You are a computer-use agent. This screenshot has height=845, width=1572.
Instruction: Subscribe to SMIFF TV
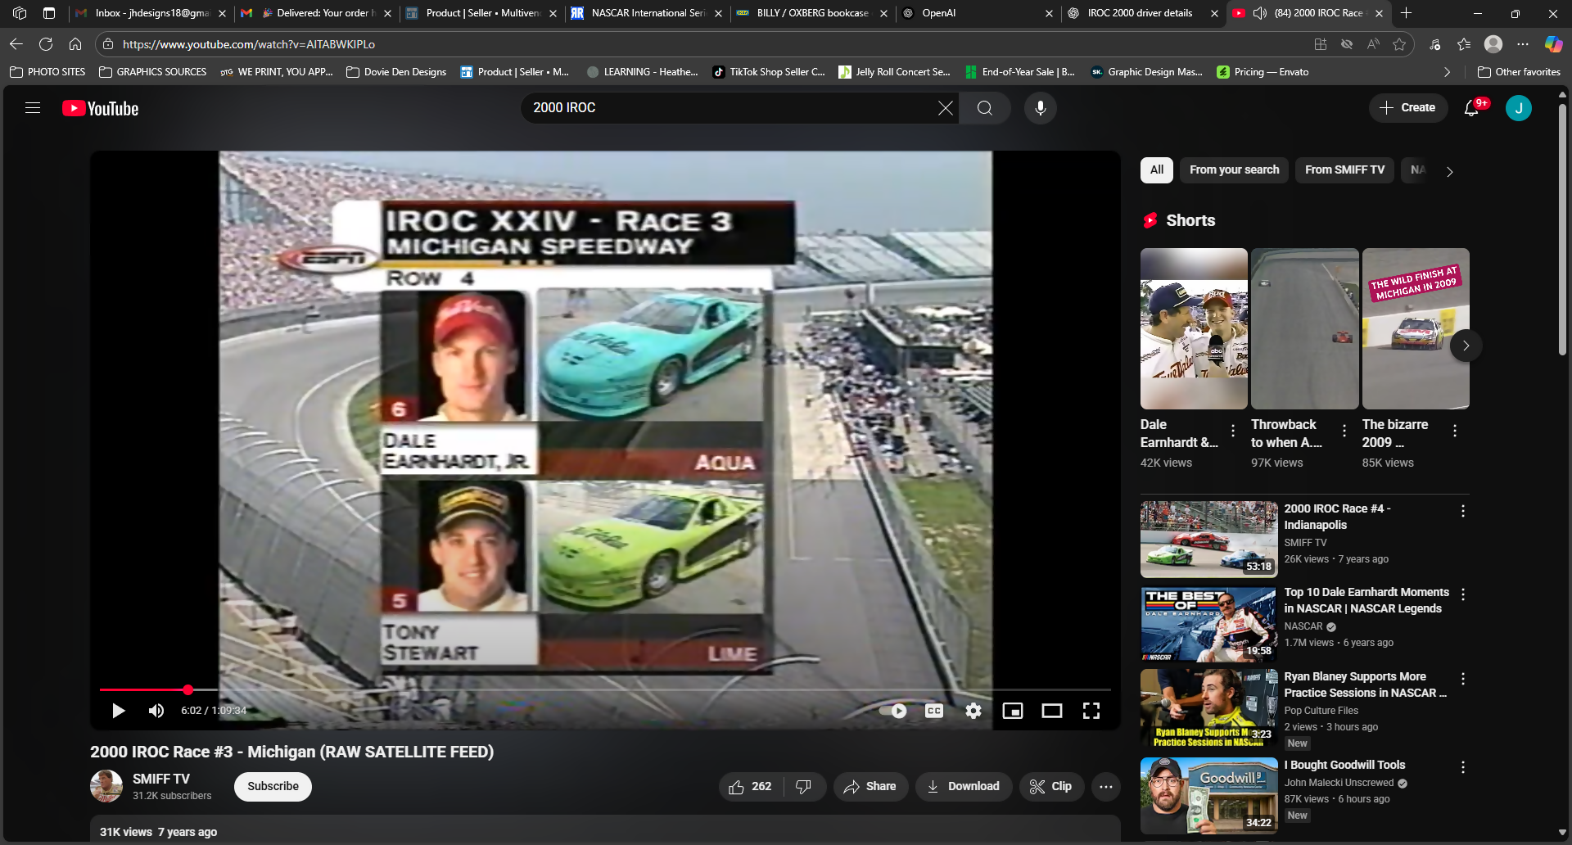click(273, 787)
